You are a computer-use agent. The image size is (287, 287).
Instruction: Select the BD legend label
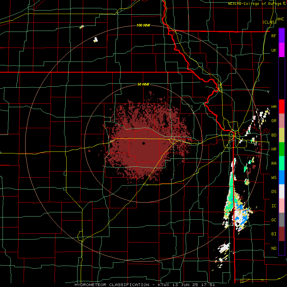click(274, 135)
